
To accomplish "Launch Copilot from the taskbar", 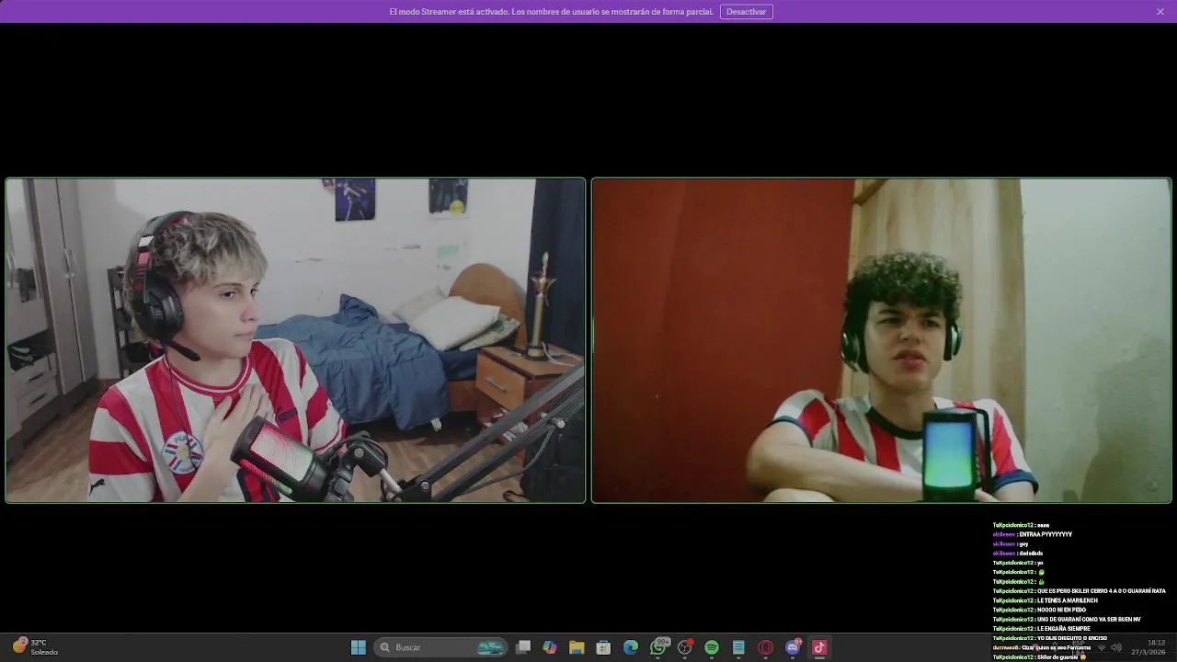I will point(550,647).
